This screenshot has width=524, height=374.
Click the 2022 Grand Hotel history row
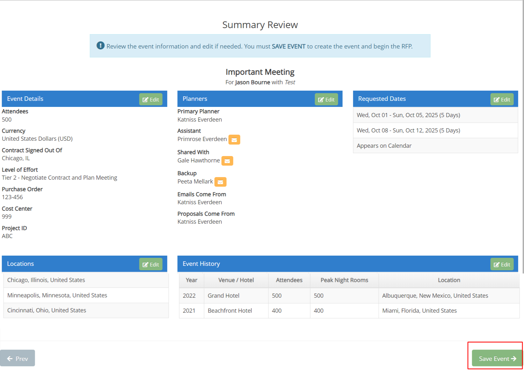coord(349,296)
